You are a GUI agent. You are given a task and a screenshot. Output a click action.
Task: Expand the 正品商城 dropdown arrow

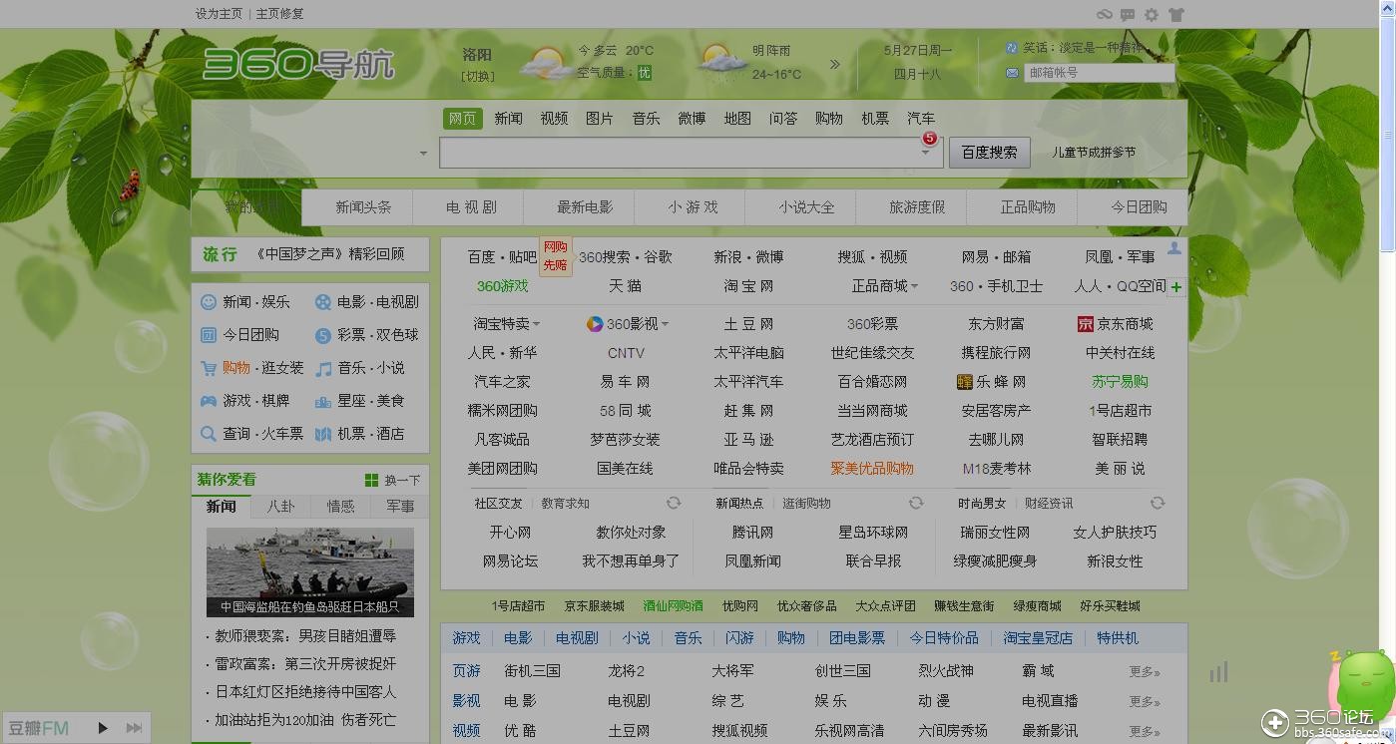pos(914,287)
